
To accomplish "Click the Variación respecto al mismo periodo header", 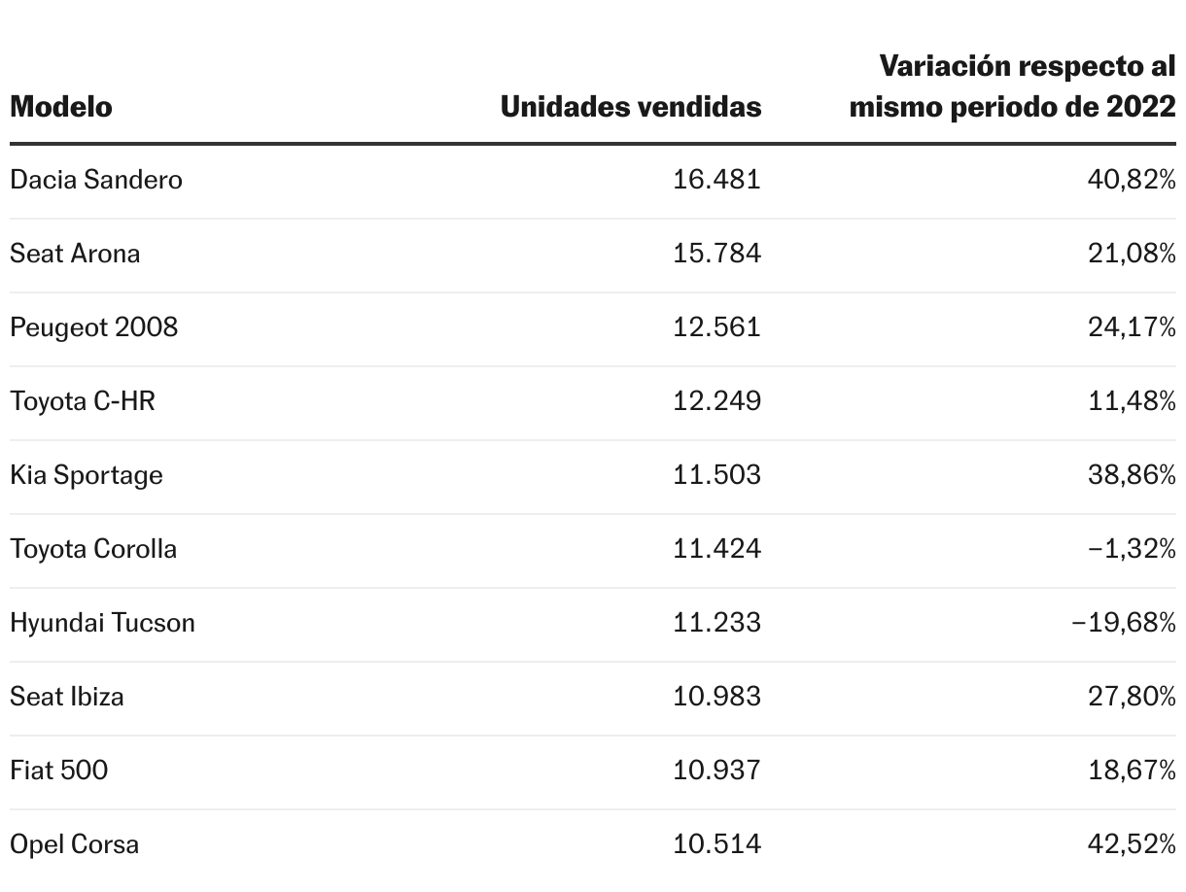I will point(1012,86).
